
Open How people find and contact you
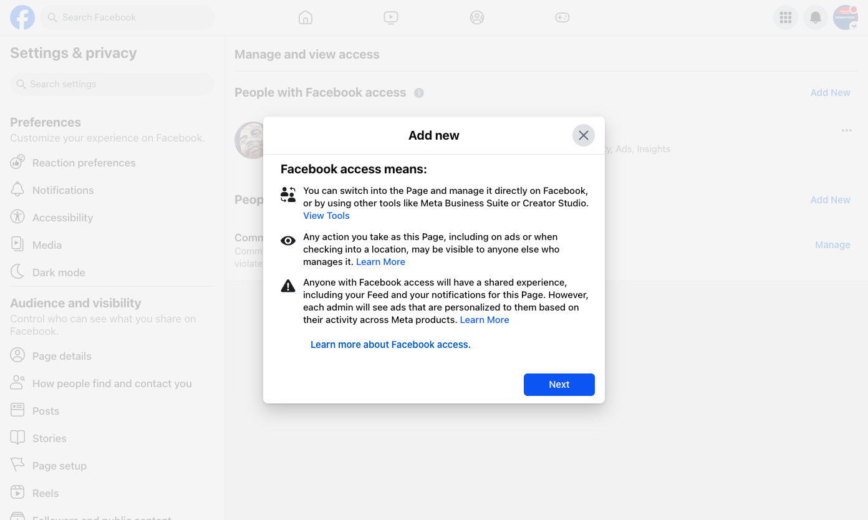pyautogui.click(x=112, y=383)
